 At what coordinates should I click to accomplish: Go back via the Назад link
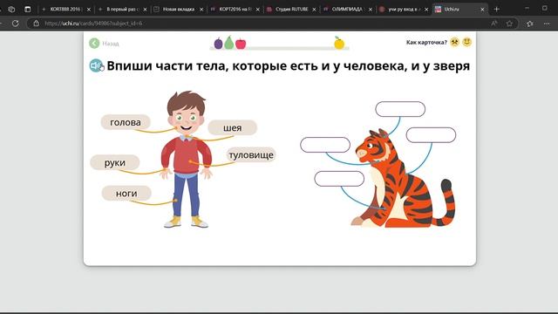point(111,44)
